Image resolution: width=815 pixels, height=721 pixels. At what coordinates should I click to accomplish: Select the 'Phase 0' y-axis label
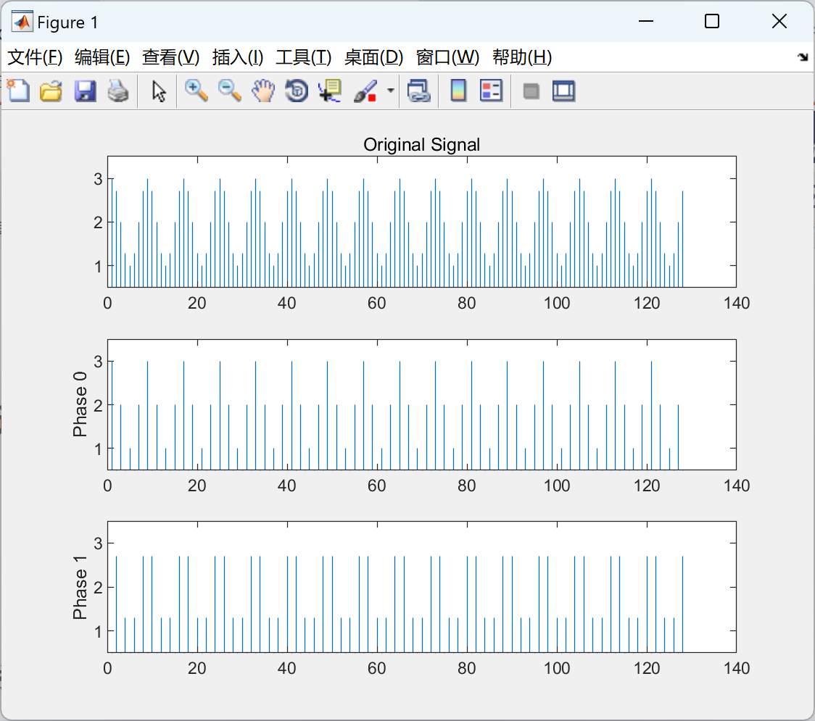coord(80,404)
